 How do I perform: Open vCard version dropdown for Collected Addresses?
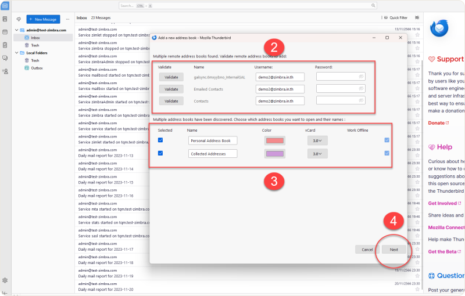[x=317, y=154]
